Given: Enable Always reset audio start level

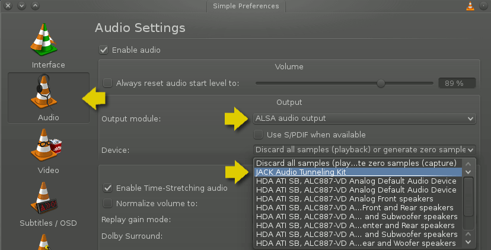Looking at the screenshot, I should pyautogui.click(x=108, y=84).
